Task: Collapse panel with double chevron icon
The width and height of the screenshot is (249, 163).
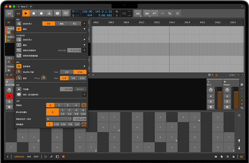Action: (239, 115)
